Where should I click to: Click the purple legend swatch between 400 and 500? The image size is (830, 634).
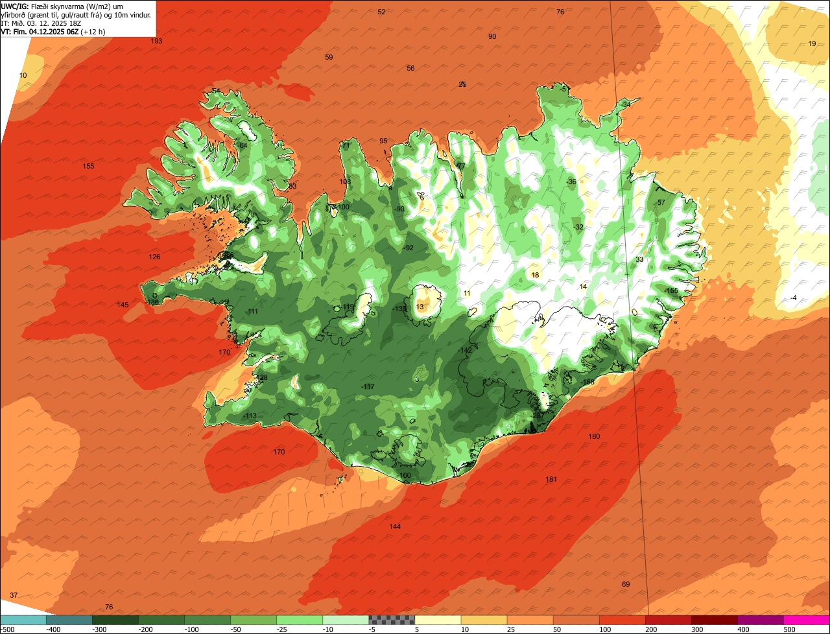(x=759, y=620)
